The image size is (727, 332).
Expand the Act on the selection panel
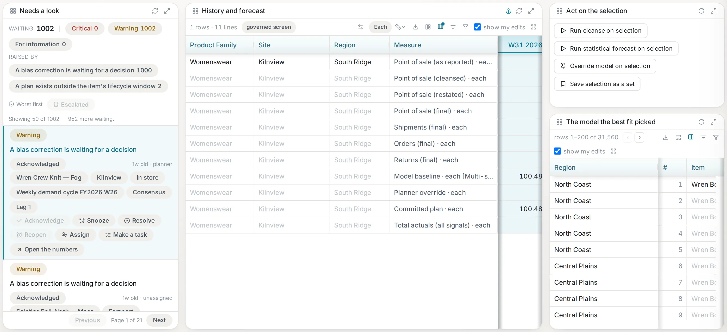point(713,11)
